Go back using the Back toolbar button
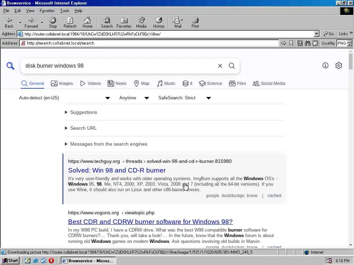Screen dimensions: 354x265 pos(9,22)
